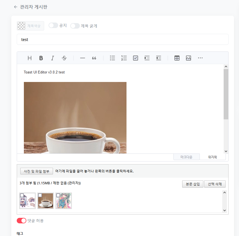Insert a horizontal line

(83, 58)
